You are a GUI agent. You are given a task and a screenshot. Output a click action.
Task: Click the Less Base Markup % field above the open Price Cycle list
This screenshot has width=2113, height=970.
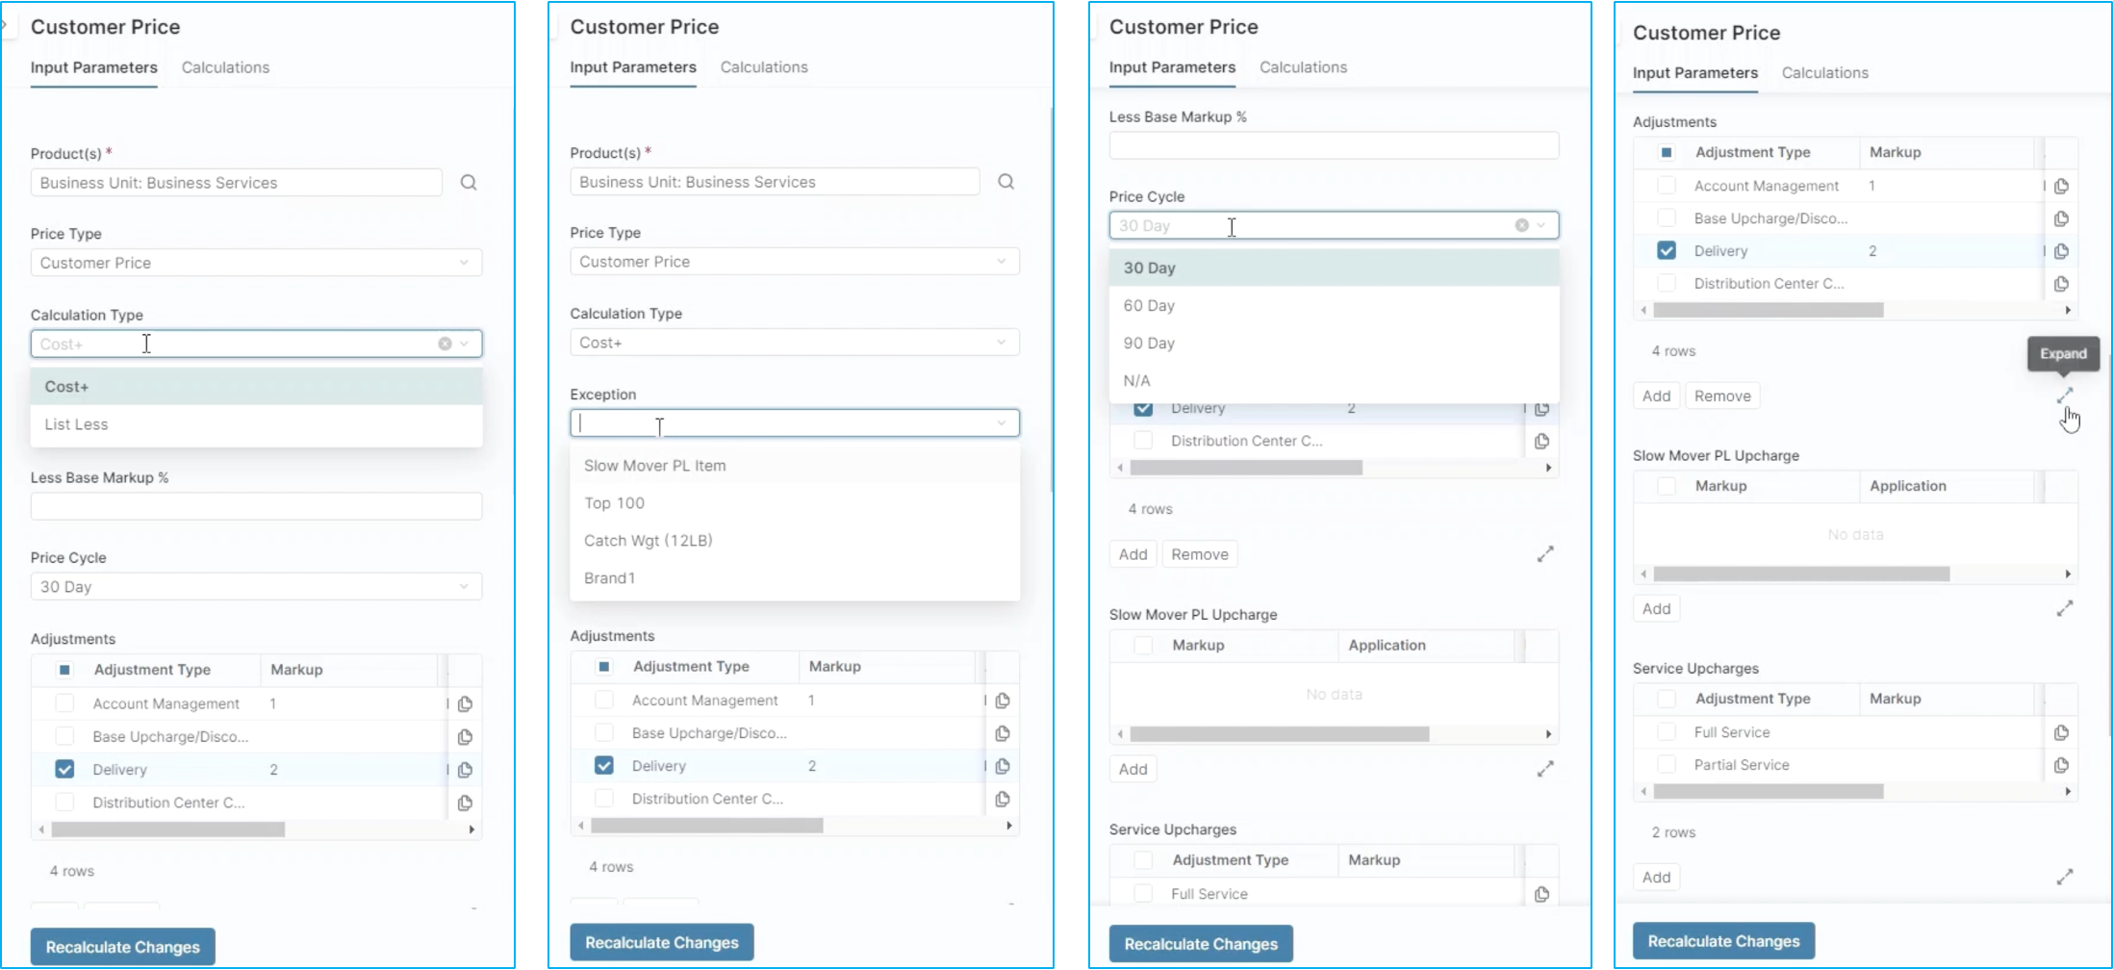pyautogui.click(x=1334, y=145)
